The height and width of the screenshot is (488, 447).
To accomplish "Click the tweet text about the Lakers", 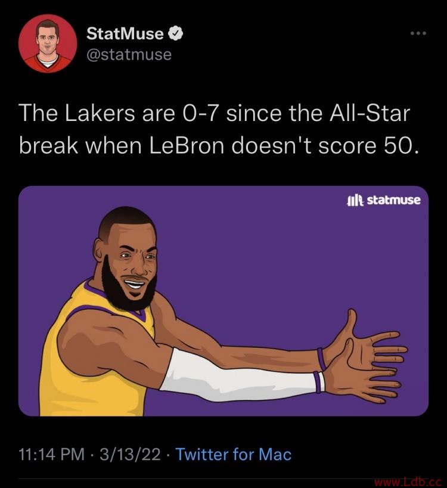I will [x=218, y=129].
